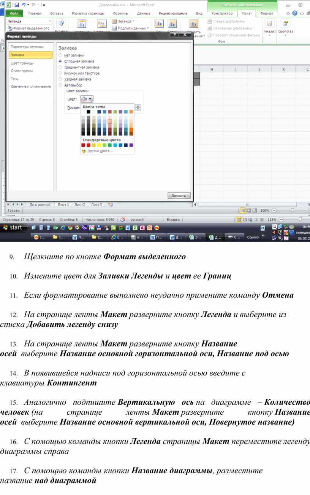Viewport: 310px width, 495px height.
Task: Click spell check icon in Word status bar
Action: point(122,220)
